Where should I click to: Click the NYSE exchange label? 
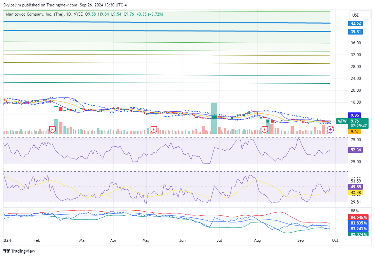tap(78, 14)
